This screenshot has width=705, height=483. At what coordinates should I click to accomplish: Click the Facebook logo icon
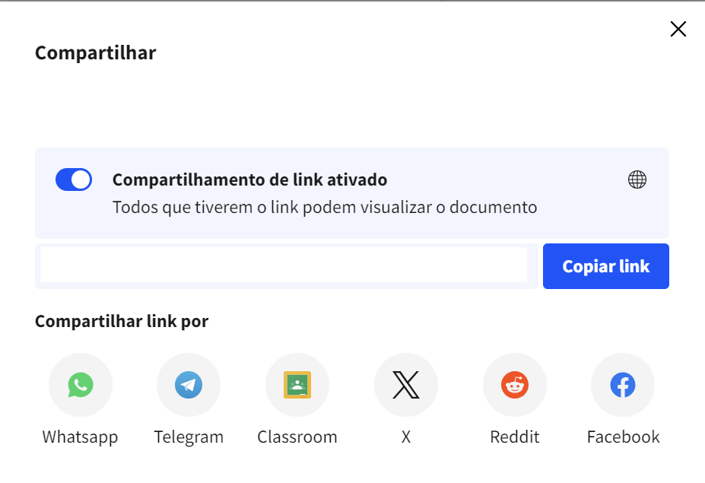tap(623, 385)
